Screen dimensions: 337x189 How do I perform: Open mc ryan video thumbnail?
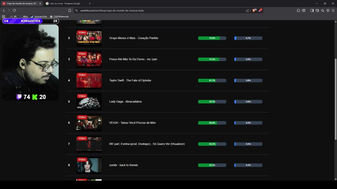pyautogui.click(x=89, y=59)
